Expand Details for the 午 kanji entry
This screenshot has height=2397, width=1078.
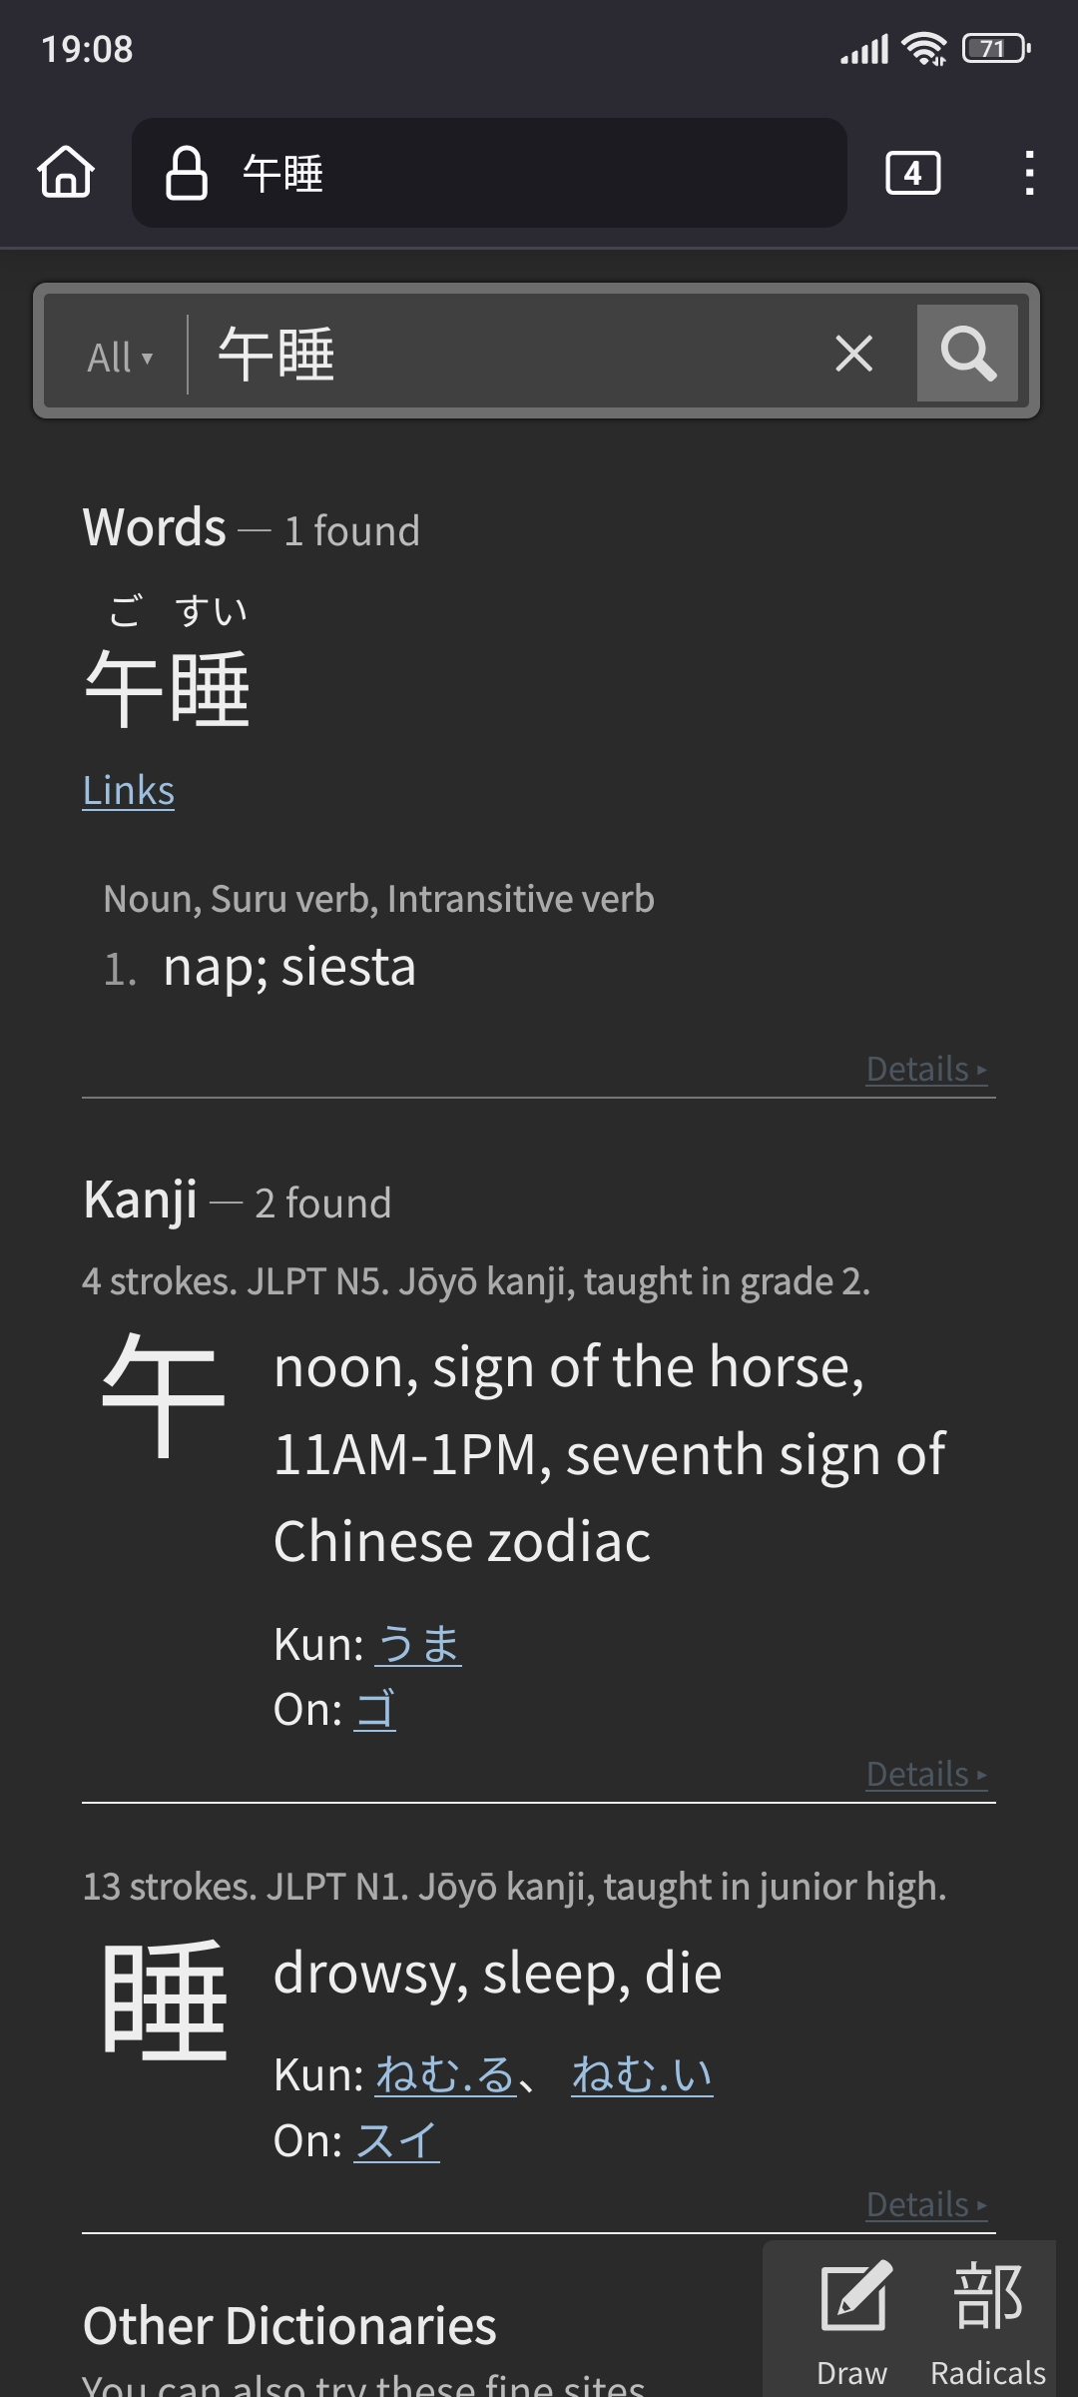(x=926, y=1774)
